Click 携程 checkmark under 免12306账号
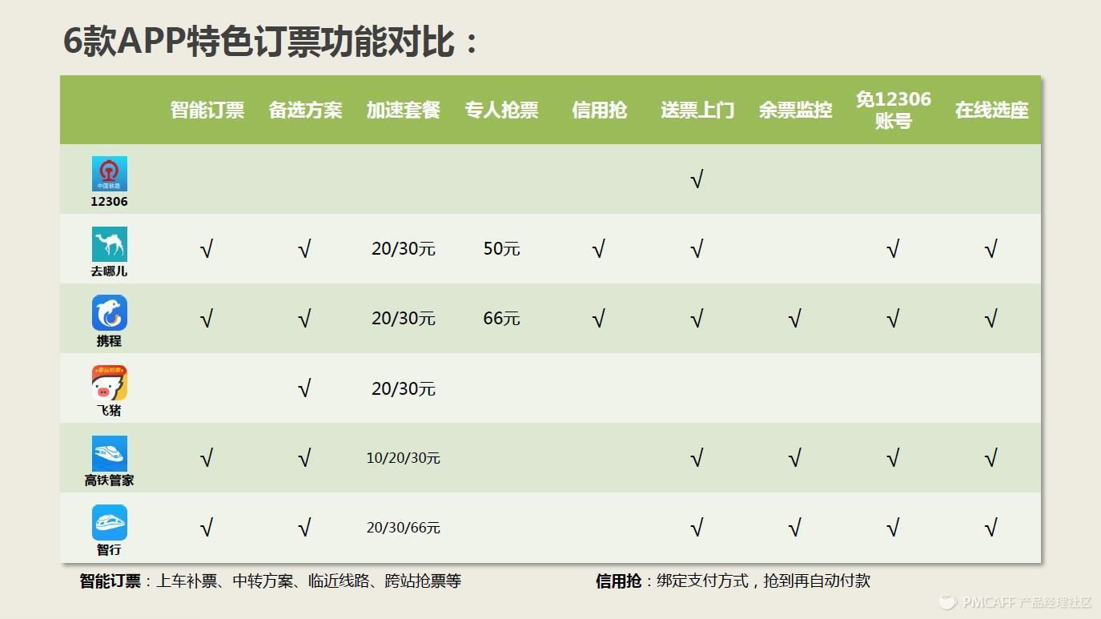 893,319
